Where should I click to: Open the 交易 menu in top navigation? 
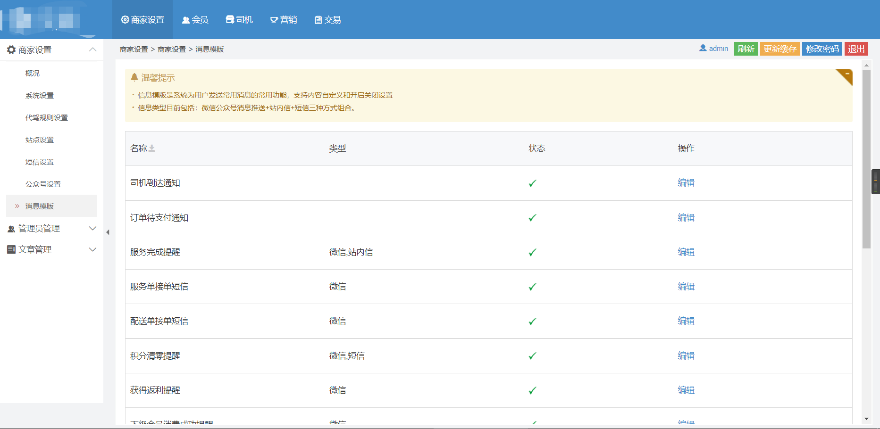pyautogui.click(x=327, y=19)
